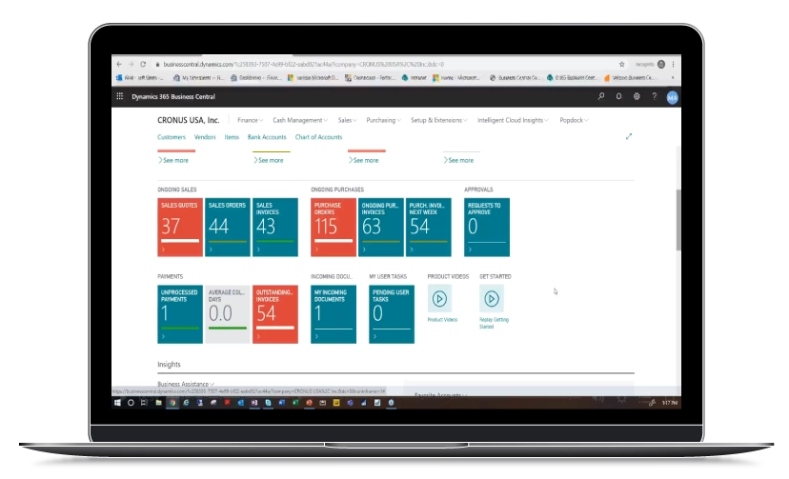This screenshot has width=789, height=479.
Task: Open the Pending User Tasks tile
Action: 392,314
